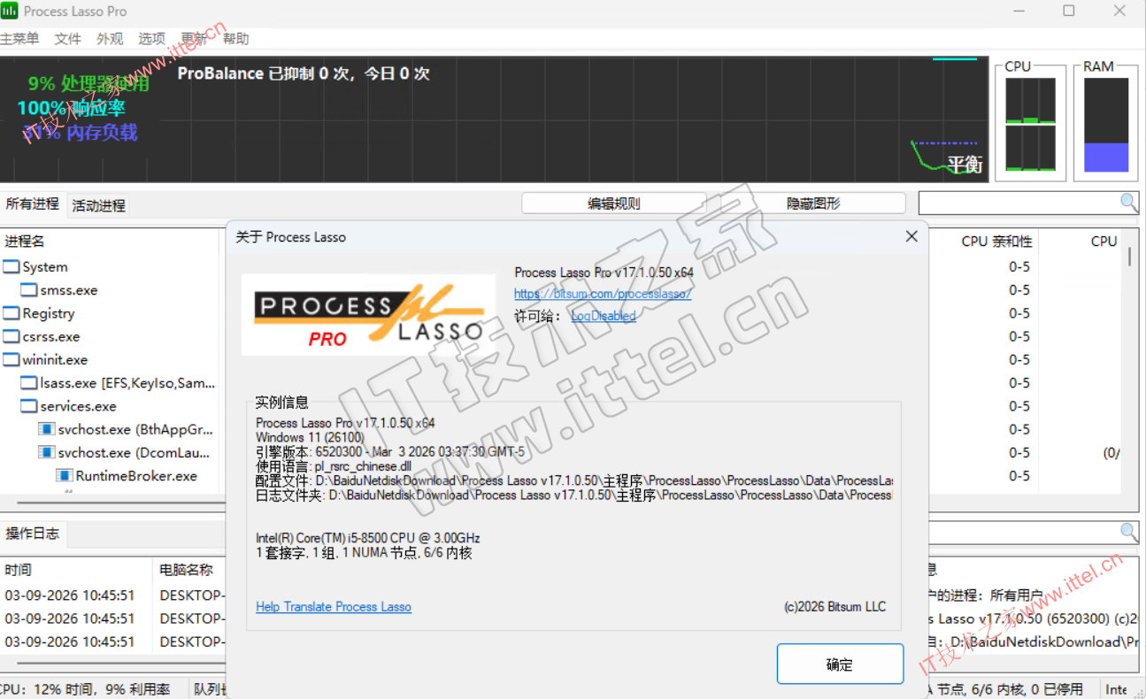Screen dimensions: 1146x699
Task: Click the smss.exe process icon
Action: click(29, 290)
